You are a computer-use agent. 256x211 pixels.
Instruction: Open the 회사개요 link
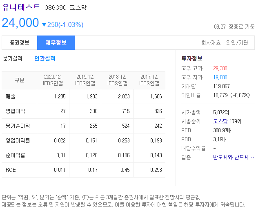click(x=211, y=42)
